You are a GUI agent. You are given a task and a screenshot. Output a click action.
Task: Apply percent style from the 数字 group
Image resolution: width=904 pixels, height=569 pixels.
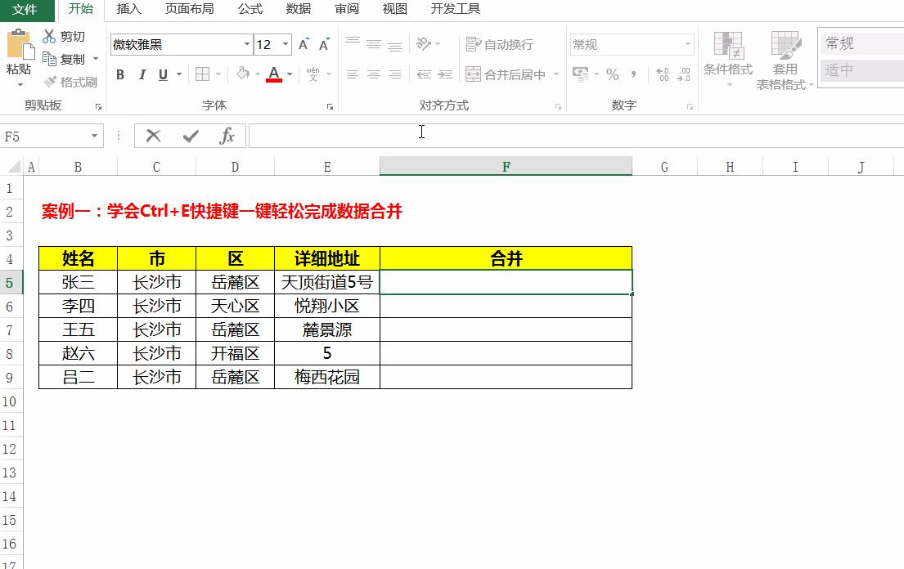[x=612, y=74]
